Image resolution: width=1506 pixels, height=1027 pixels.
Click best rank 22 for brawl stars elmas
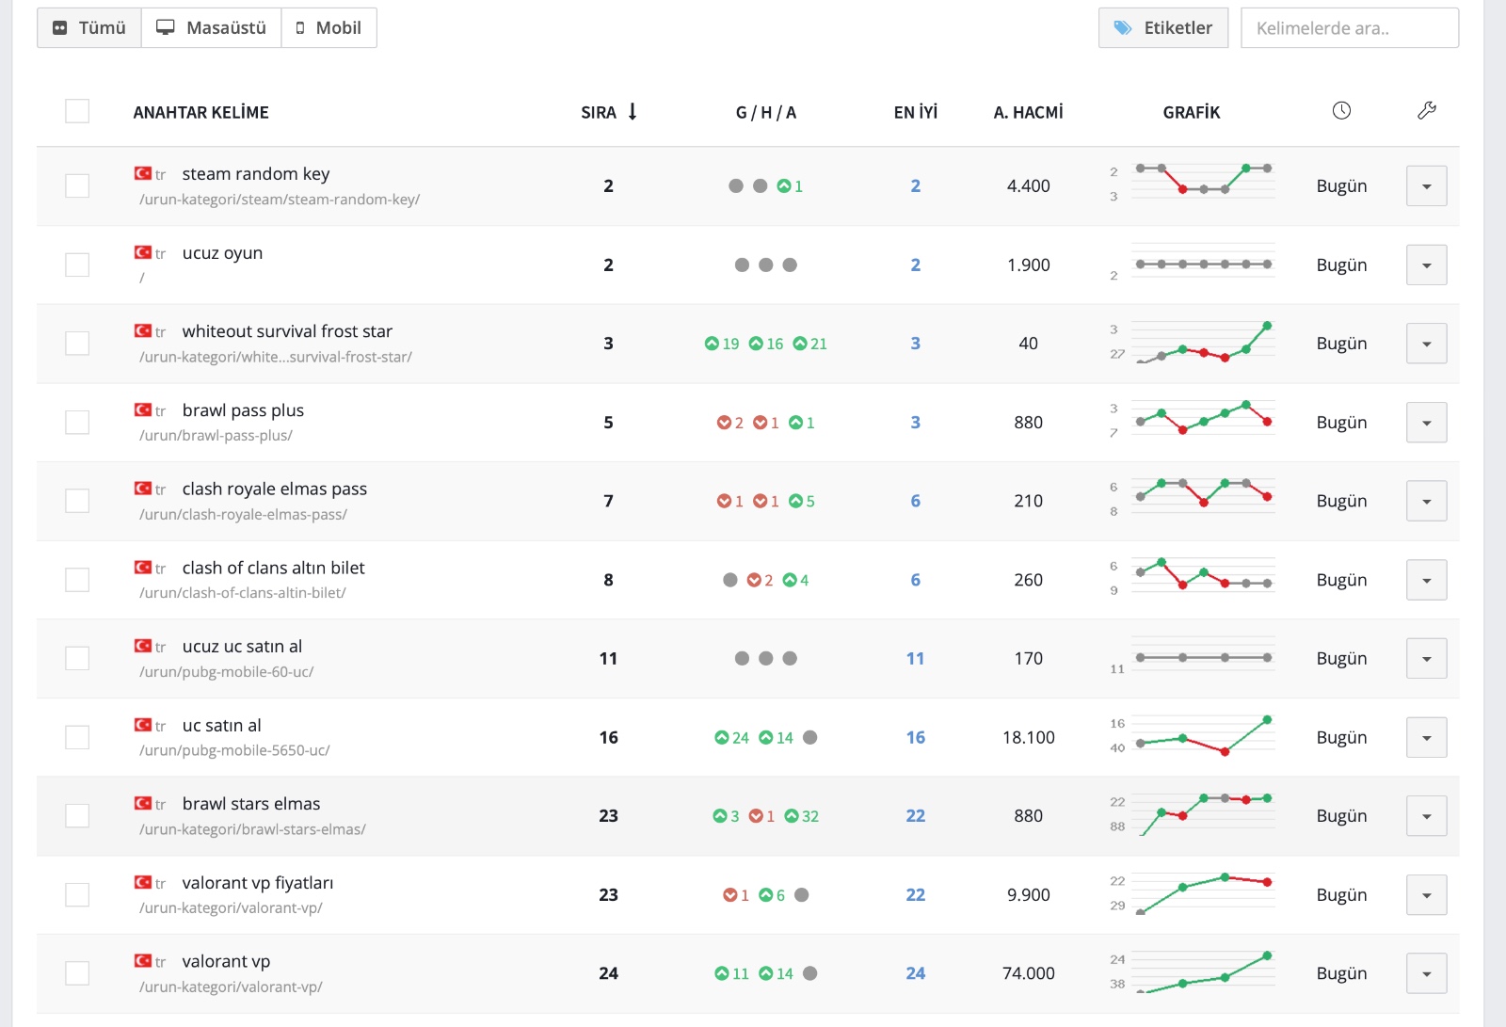click(x=915, y=815)
